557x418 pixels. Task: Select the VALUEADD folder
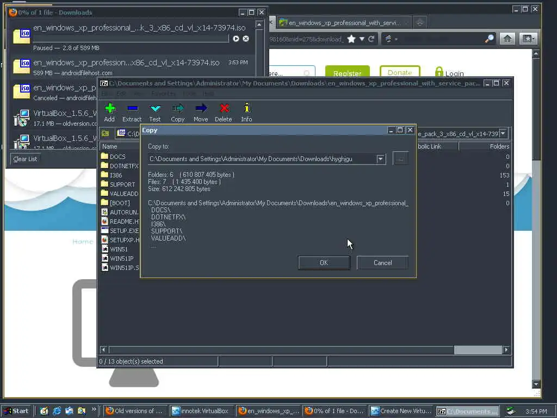click(120, 194)
